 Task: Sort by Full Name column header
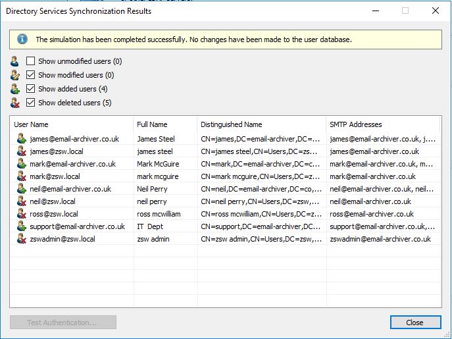[165, 124]
